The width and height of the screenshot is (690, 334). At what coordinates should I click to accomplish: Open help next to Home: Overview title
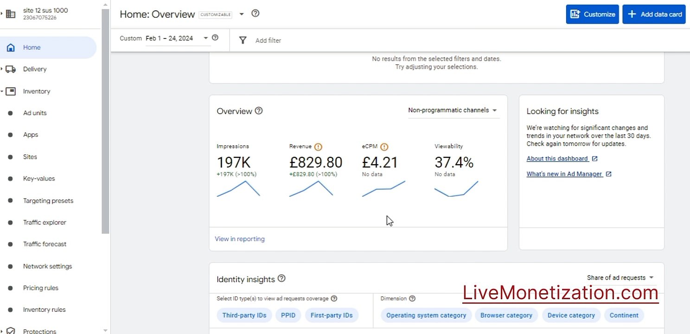coord(255,13)
